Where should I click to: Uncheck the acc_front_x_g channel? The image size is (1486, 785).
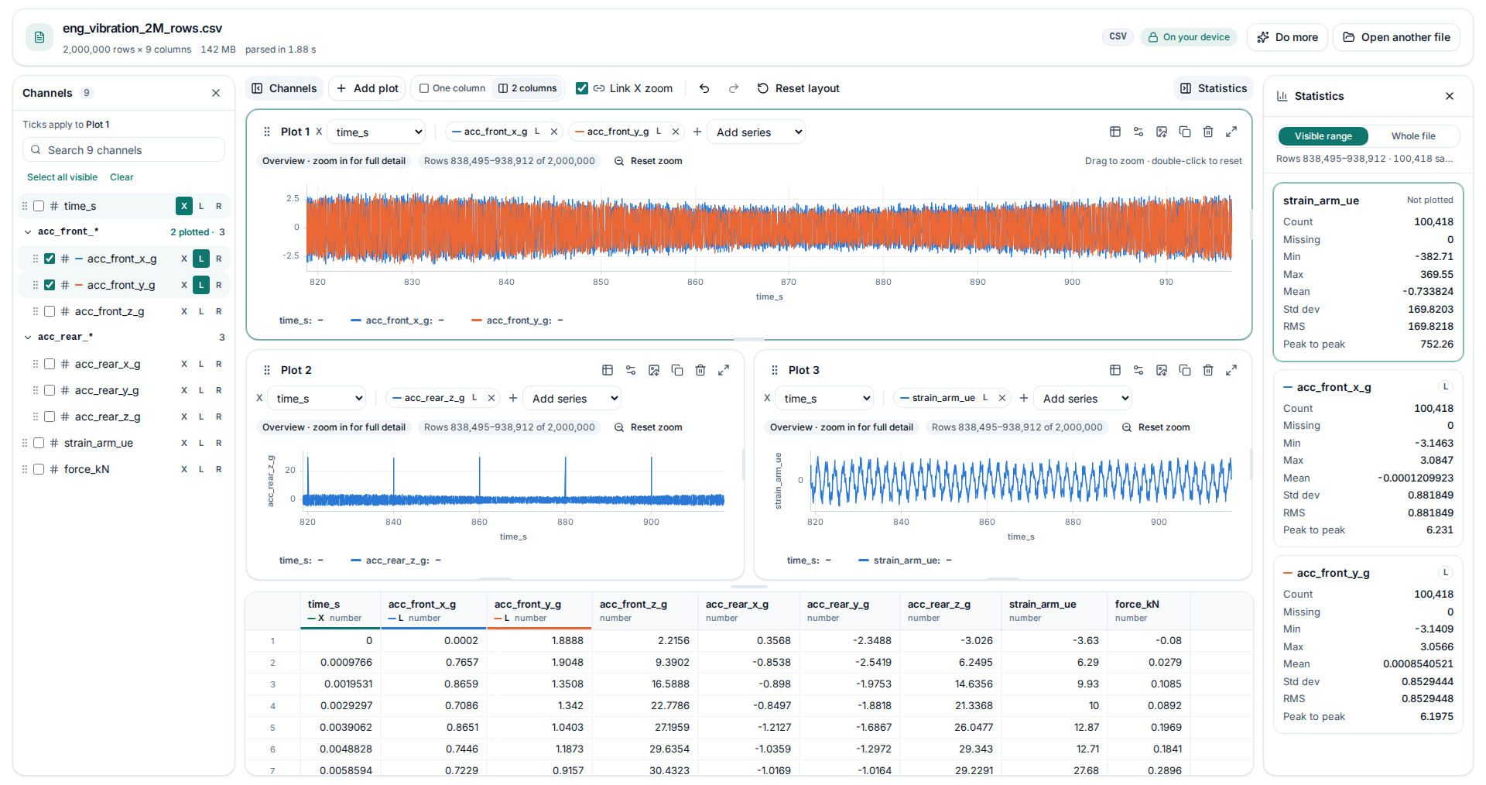click(x=50, y=259)
